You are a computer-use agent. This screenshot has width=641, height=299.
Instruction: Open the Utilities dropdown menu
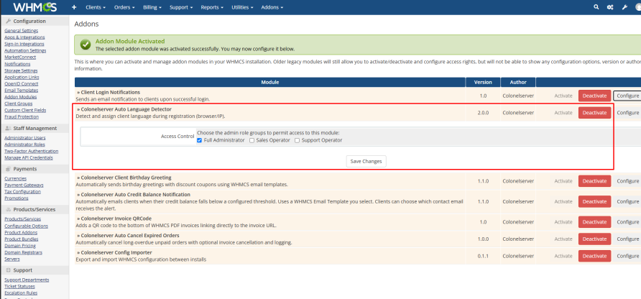click(x=242, y=7)
